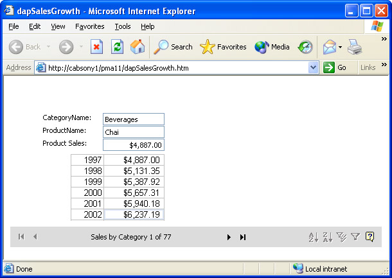Image resolution: width=392 pixels, height=278 pixels.
Task: Open the Tools menu
Action: tap(123, 26)
